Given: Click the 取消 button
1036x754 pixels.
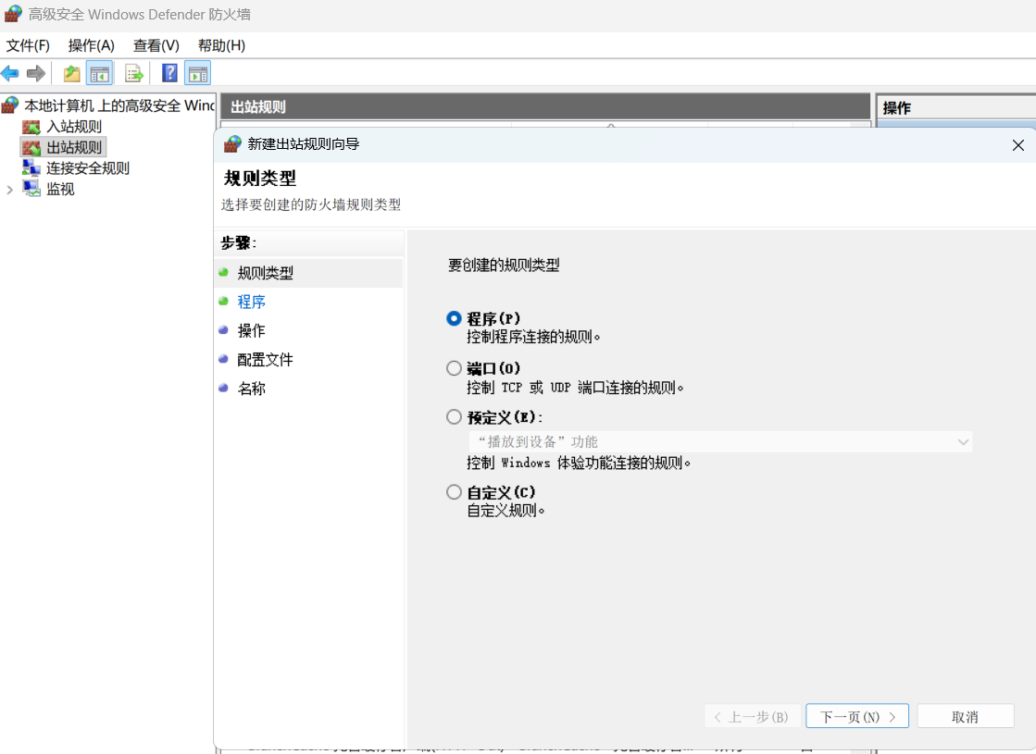Looking at the screenshot, I should point(966,716).
